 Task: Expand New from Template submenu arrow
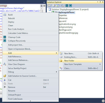pos(100,64)
